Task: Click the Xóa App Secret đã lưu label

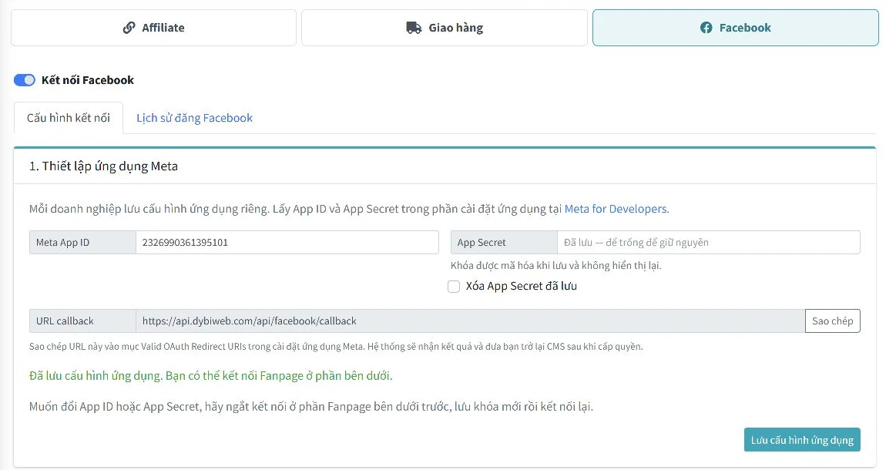Action: [x=522, y=287]
